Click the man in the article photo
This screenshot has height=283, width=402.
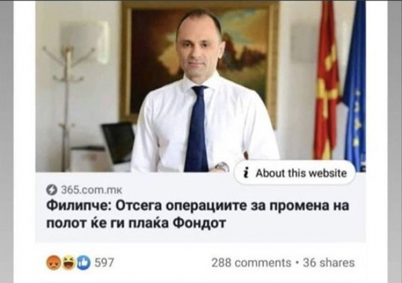pos(203,91)
